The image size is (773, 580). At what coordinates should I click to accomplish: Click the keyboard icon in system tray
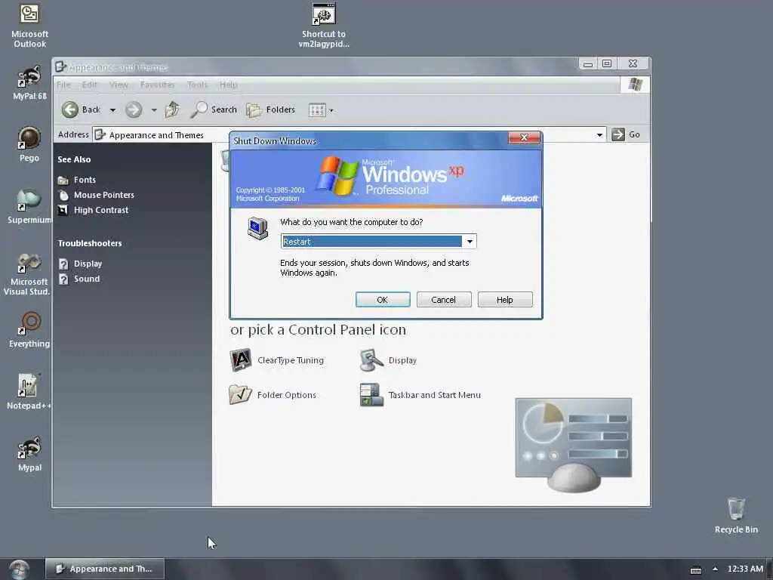(x=695, y=570)
